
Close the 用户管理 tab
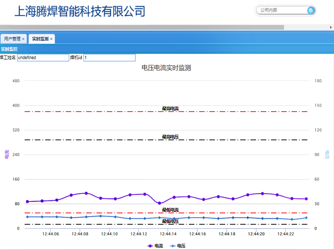pyautogui.click(x=23, y=39)
